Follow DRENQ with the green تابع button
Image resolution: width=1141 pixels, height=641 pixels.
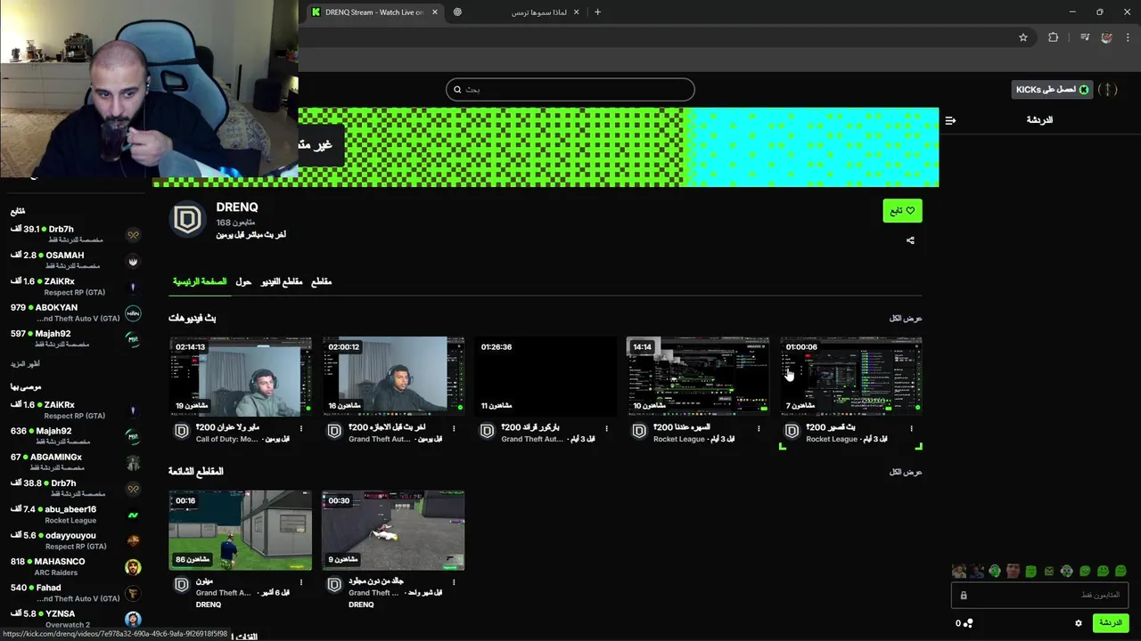point(902,211)
